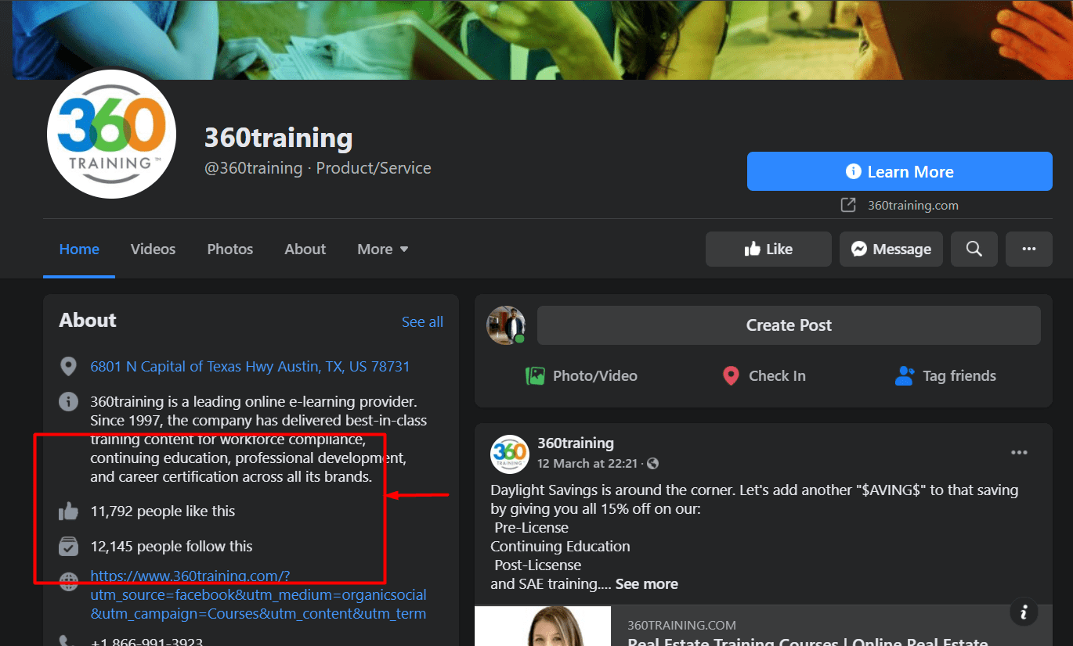Viewport: 1073px width, 646px height.
Task: Choose Check In option
Action: click(764, 376)
